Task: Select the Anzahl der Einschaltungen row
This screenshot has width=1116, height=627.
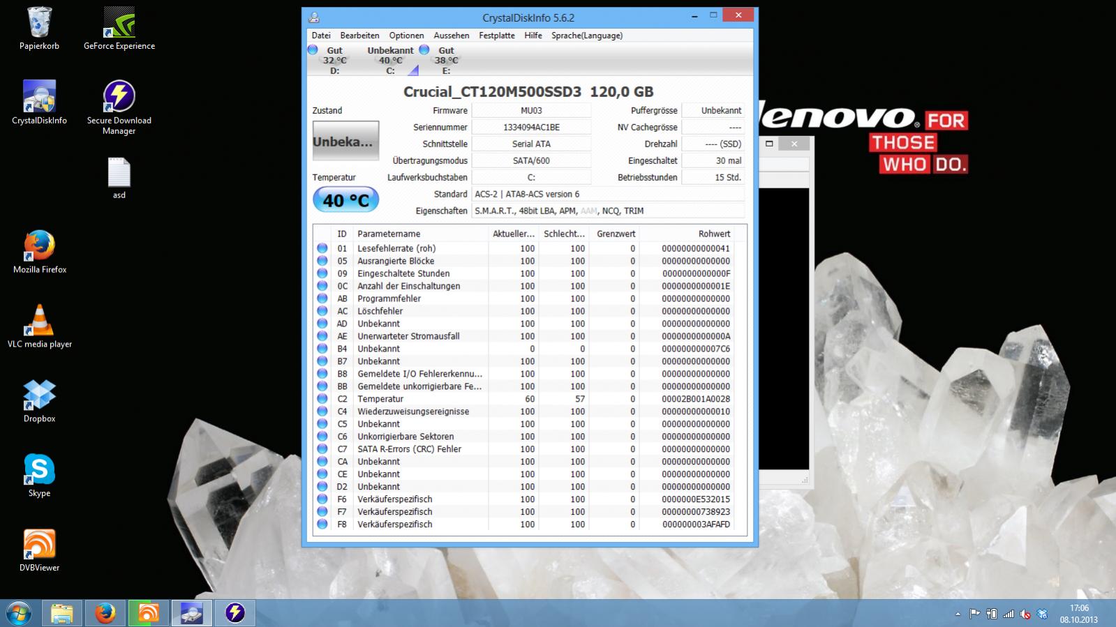Action: [525, 286]
